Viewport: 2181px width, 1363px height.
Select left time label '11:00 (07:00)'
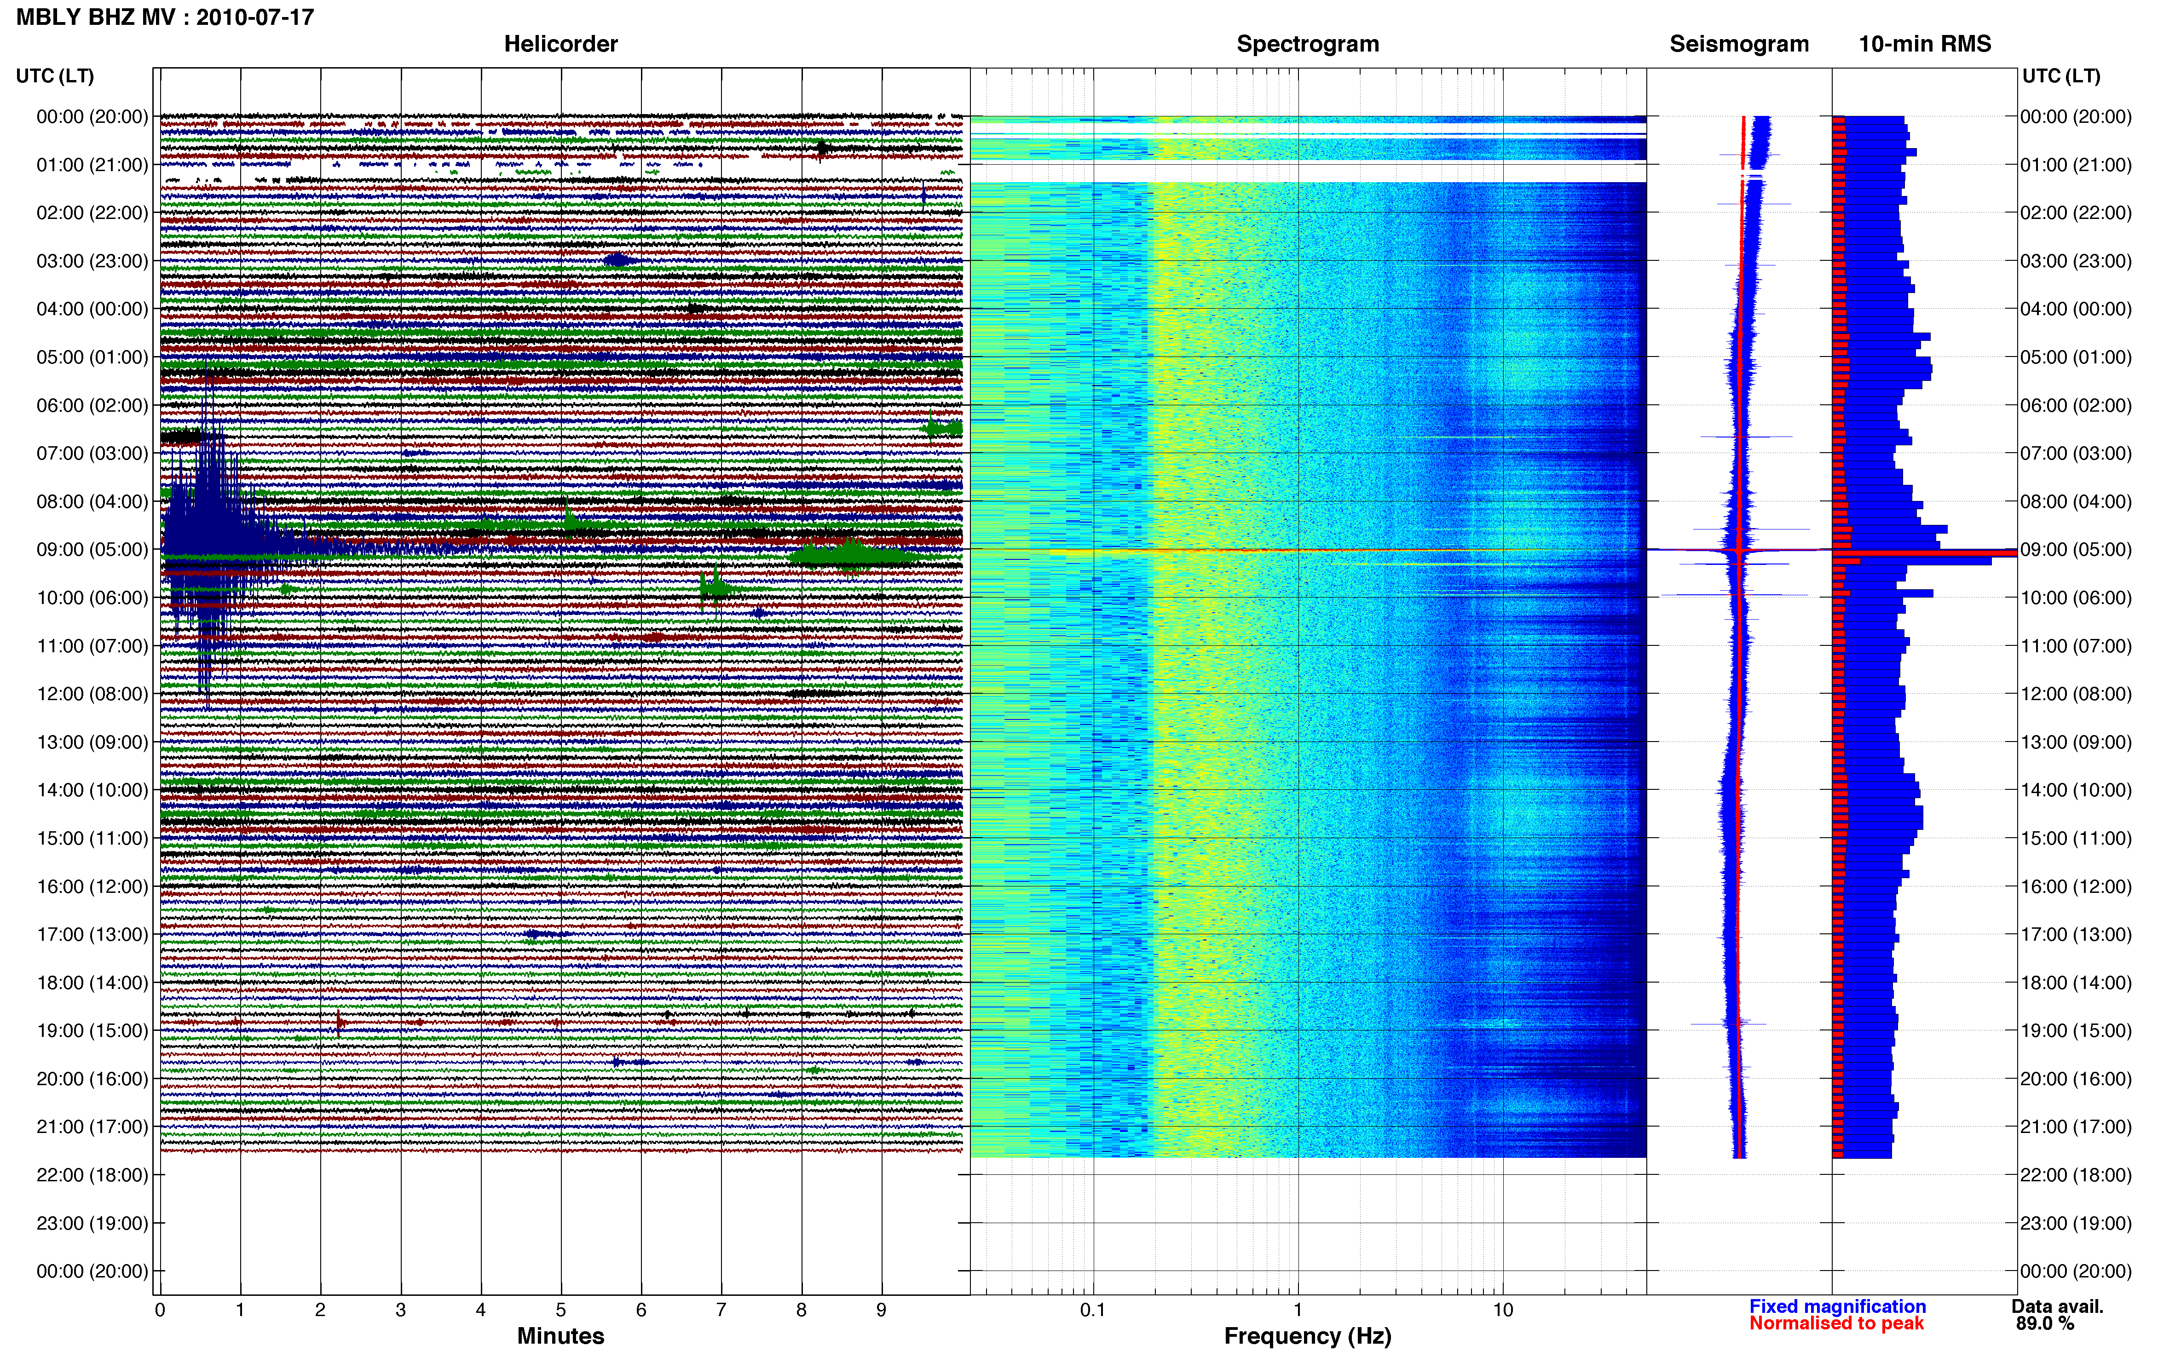(x=92, y=645)
